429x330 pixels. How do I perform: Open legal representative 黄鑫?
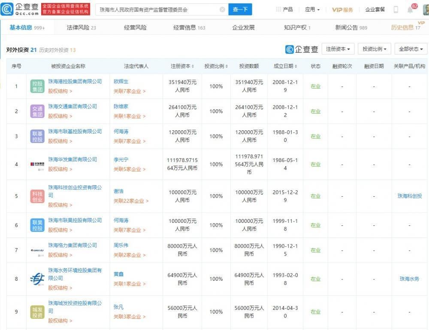click(x=119, y=274)
